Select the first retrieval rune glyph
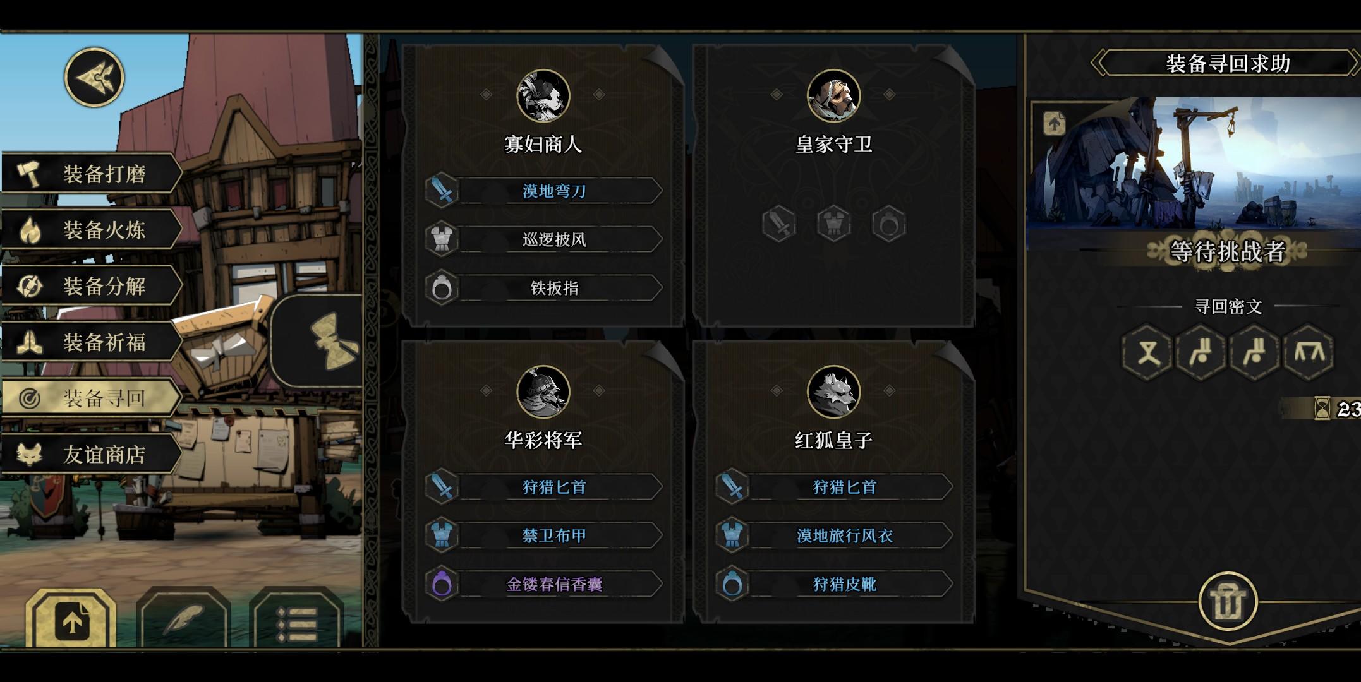The height and width of the screenshot is (682, 1361). 1147,352
